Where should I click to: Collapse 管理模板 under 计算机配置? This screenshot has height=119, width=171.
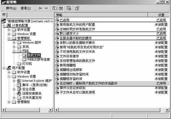point(9,38)
